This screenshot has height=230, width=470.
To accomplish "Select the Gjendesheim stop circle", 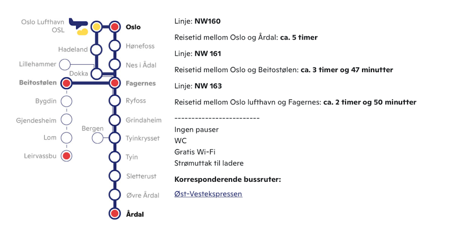I will tap(66, 120).
